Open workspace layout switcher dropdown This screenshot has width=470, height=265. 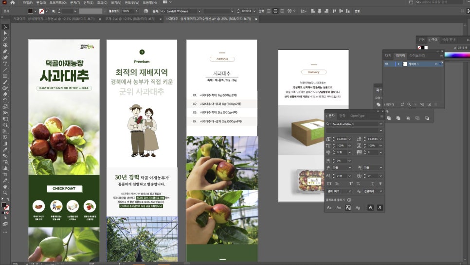(x=167, y=2)
